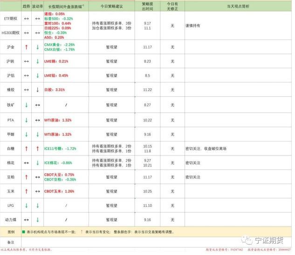Click the 沪金 row green volatility down arrow
Image resolution: width=295 pixels, height=255 pixels.
click(38, 47)
